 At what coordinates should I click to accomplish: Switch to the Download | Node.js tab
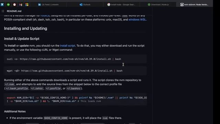click(158, 4)
